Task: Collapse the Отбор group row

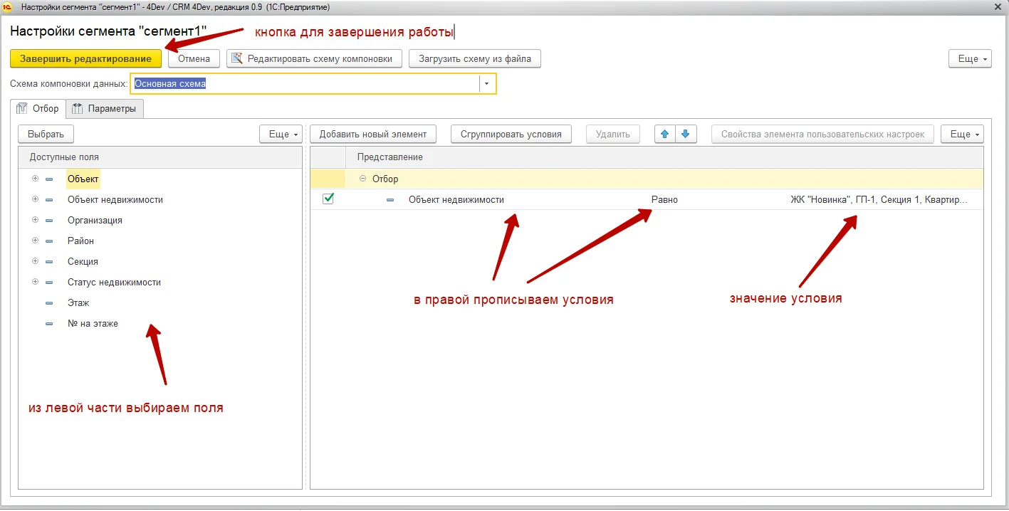Action: (363, 179)
